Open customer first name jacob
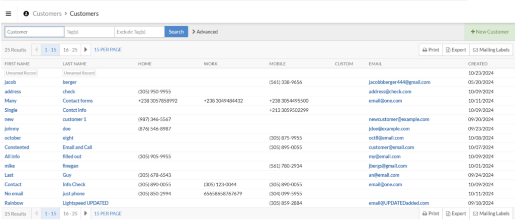 [10, 82]
